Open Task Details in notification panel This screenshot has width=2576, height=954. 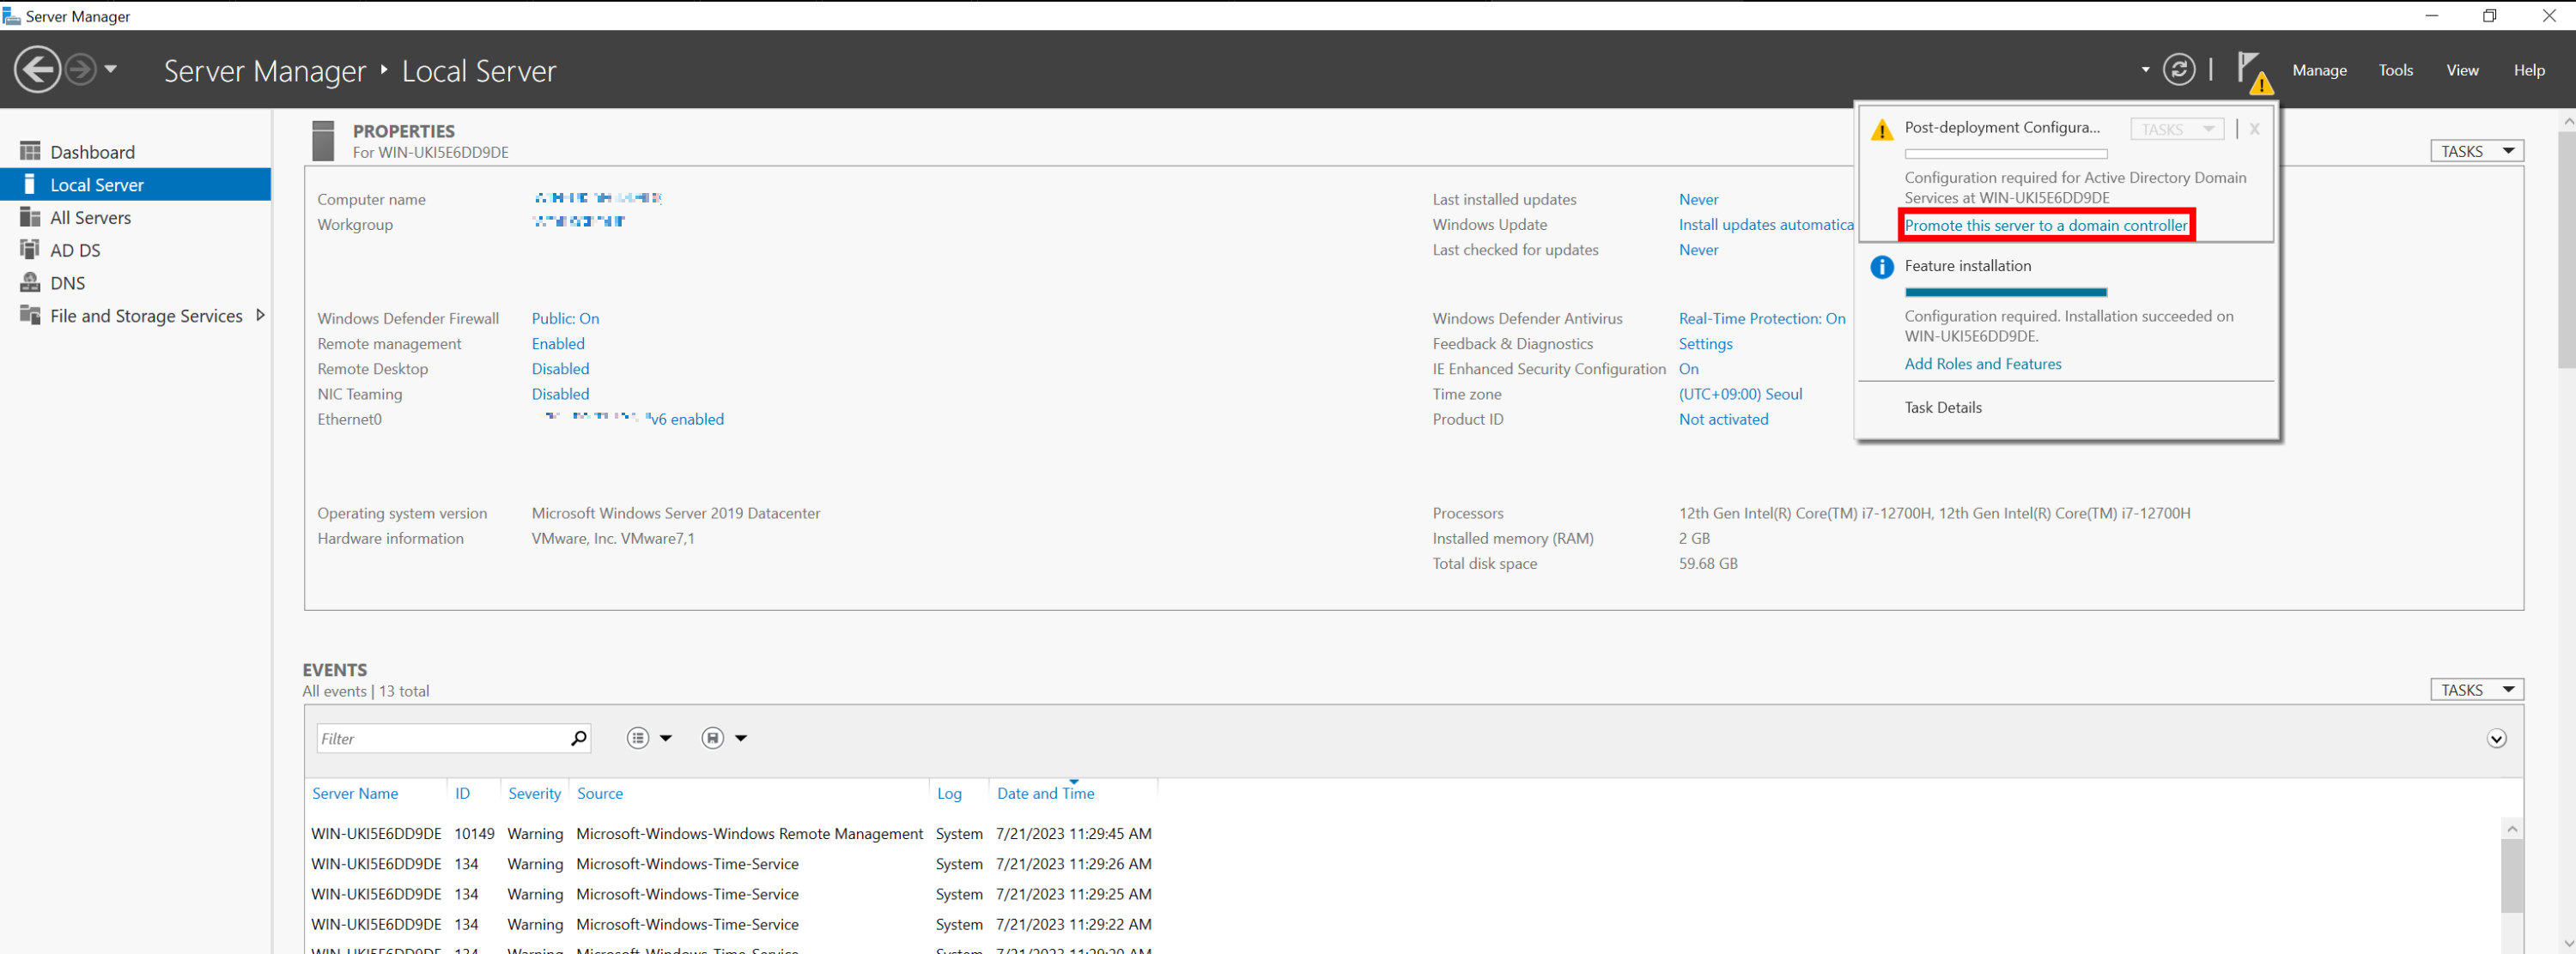tap(1942, 408)
